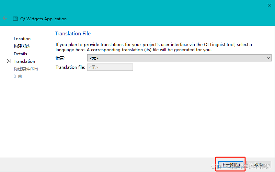
Task: Click the Translation File heading
Action: (x=73, y=34)
